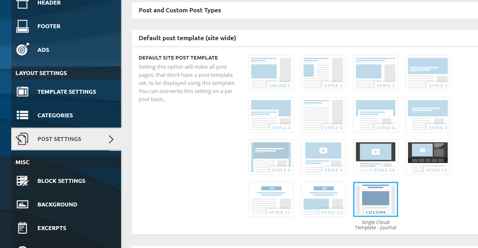Select the Style 11 dark template
Screen dimensions: 478x248
click(428, 157)
